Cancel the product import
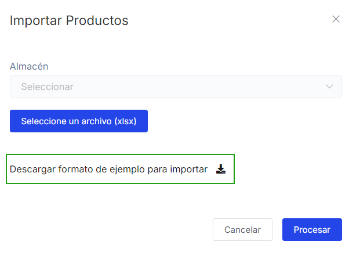349x256 pixels. click(242, 229)
